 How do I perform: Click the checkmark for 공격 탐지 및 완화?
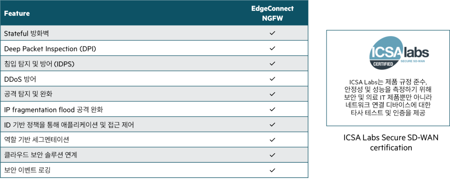click(272, 94)
